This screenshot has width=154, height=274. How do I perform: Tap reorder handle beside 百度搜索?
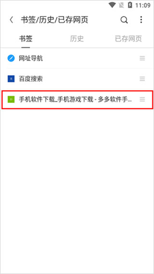142,79
